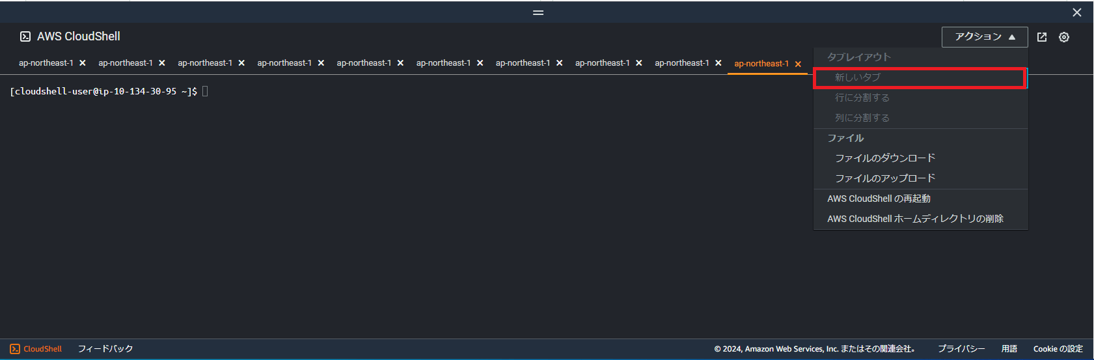
Task: Open Cookie の設定
Action: pyautogui.click(x=1058, y=349)
